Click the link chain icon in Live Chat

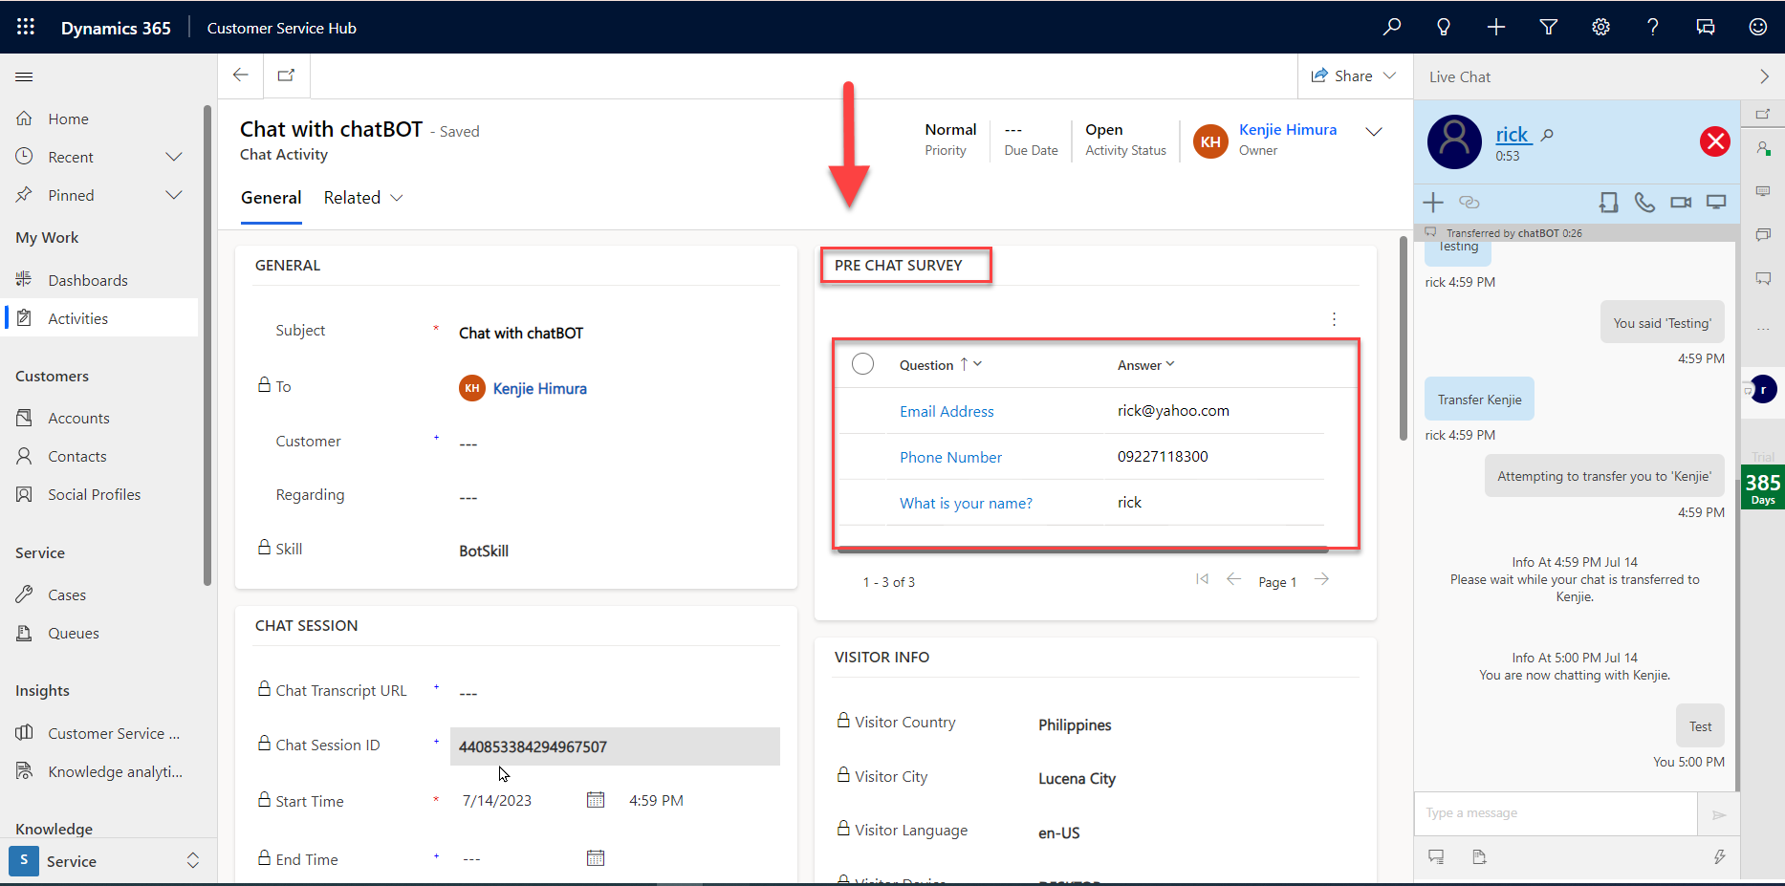[1469, 202]
